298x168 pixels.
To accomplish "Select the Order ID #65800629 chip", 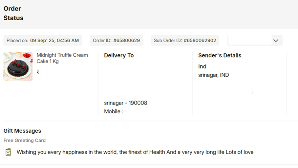I will pos(116,41).
